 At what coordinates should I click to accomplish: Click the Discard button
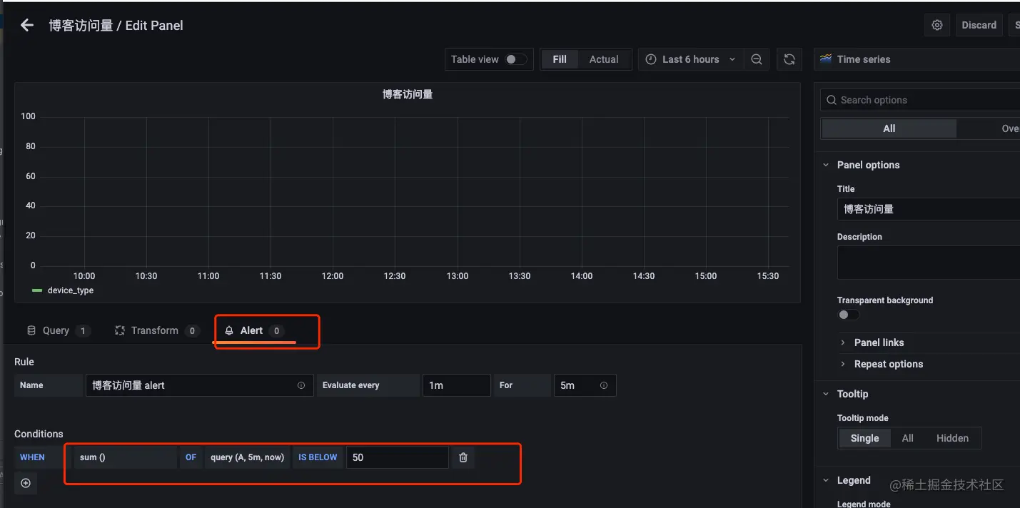pyautogui.click(x=979, y=25)
